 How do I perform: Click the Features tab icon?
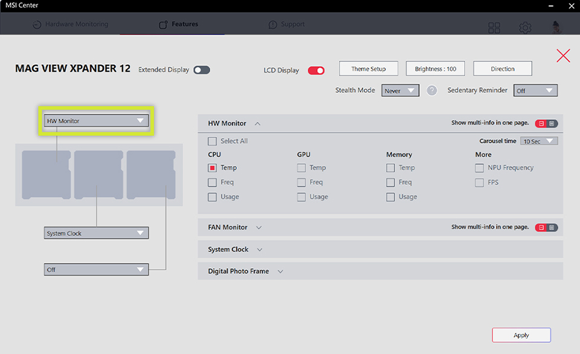click(x=163, y=24)
